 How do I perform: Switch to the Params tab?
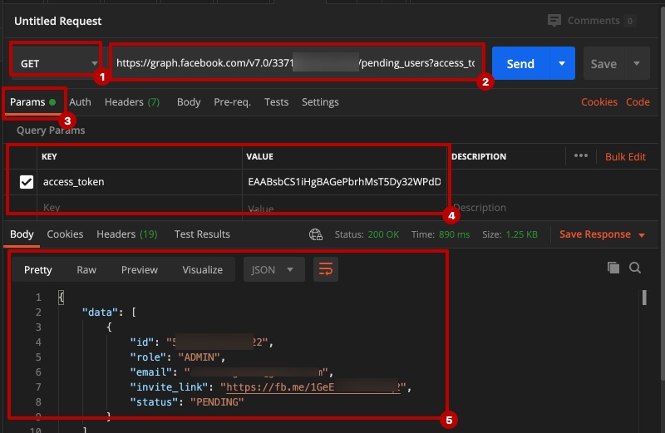pos(32,102)
